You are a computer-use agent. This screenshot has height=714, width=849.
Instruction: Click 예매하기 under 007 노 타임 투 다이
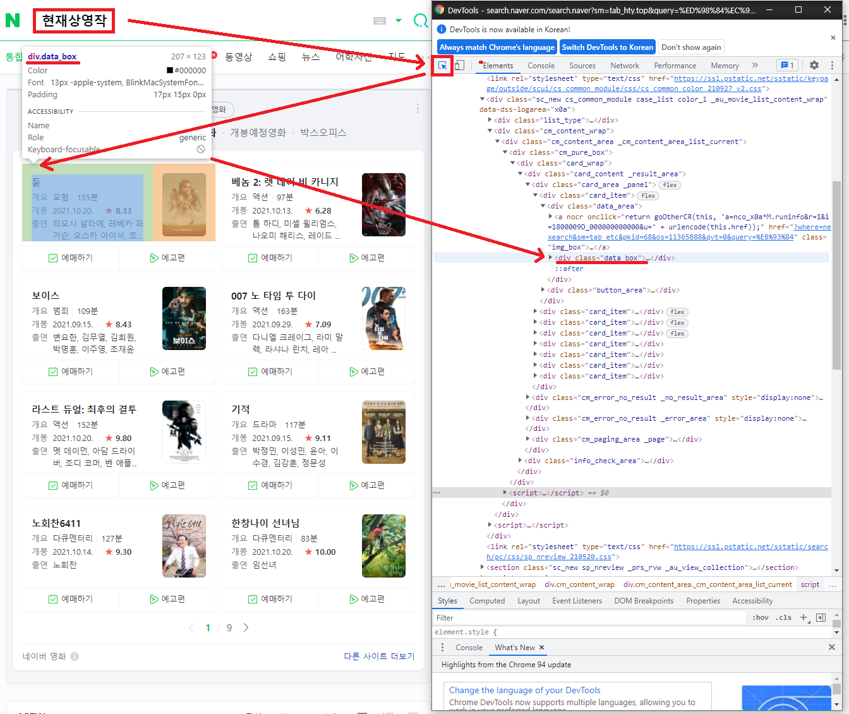pos(270,372)
